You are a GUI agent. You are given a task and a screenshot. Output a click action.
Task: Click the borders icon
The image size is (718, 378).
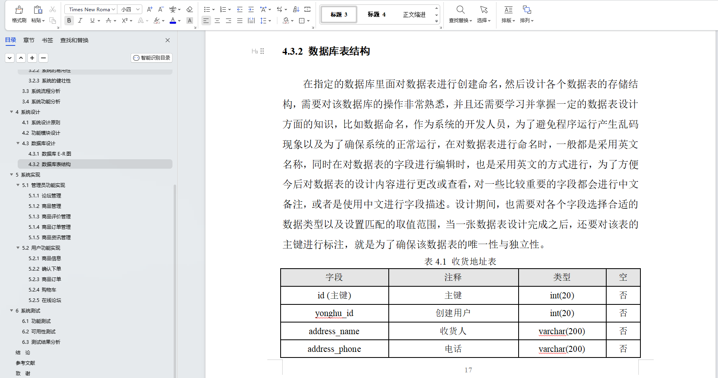pos(302,21)
